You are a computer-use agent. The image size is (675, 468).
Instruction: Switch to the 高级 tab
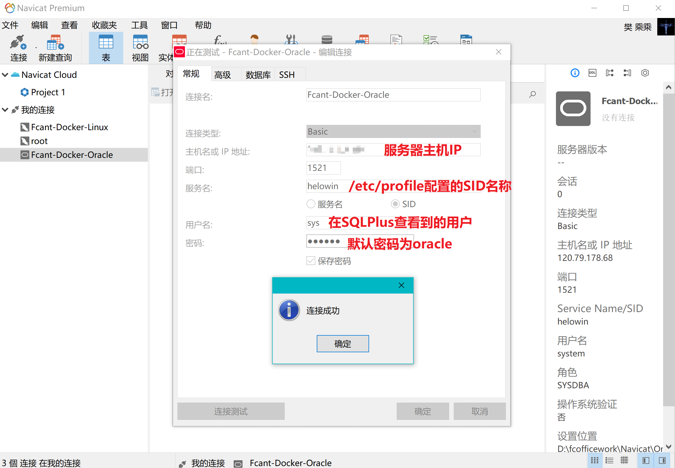pos(222,75)
